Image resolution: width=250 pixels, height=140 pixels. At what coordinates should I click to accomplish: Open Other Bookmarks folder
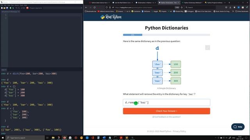(242, 11)
